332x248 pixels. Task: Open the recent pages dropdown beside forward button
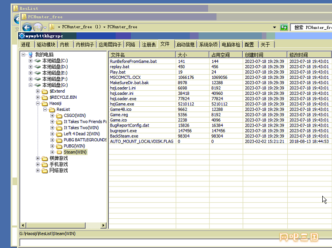(x=45, y=27)
